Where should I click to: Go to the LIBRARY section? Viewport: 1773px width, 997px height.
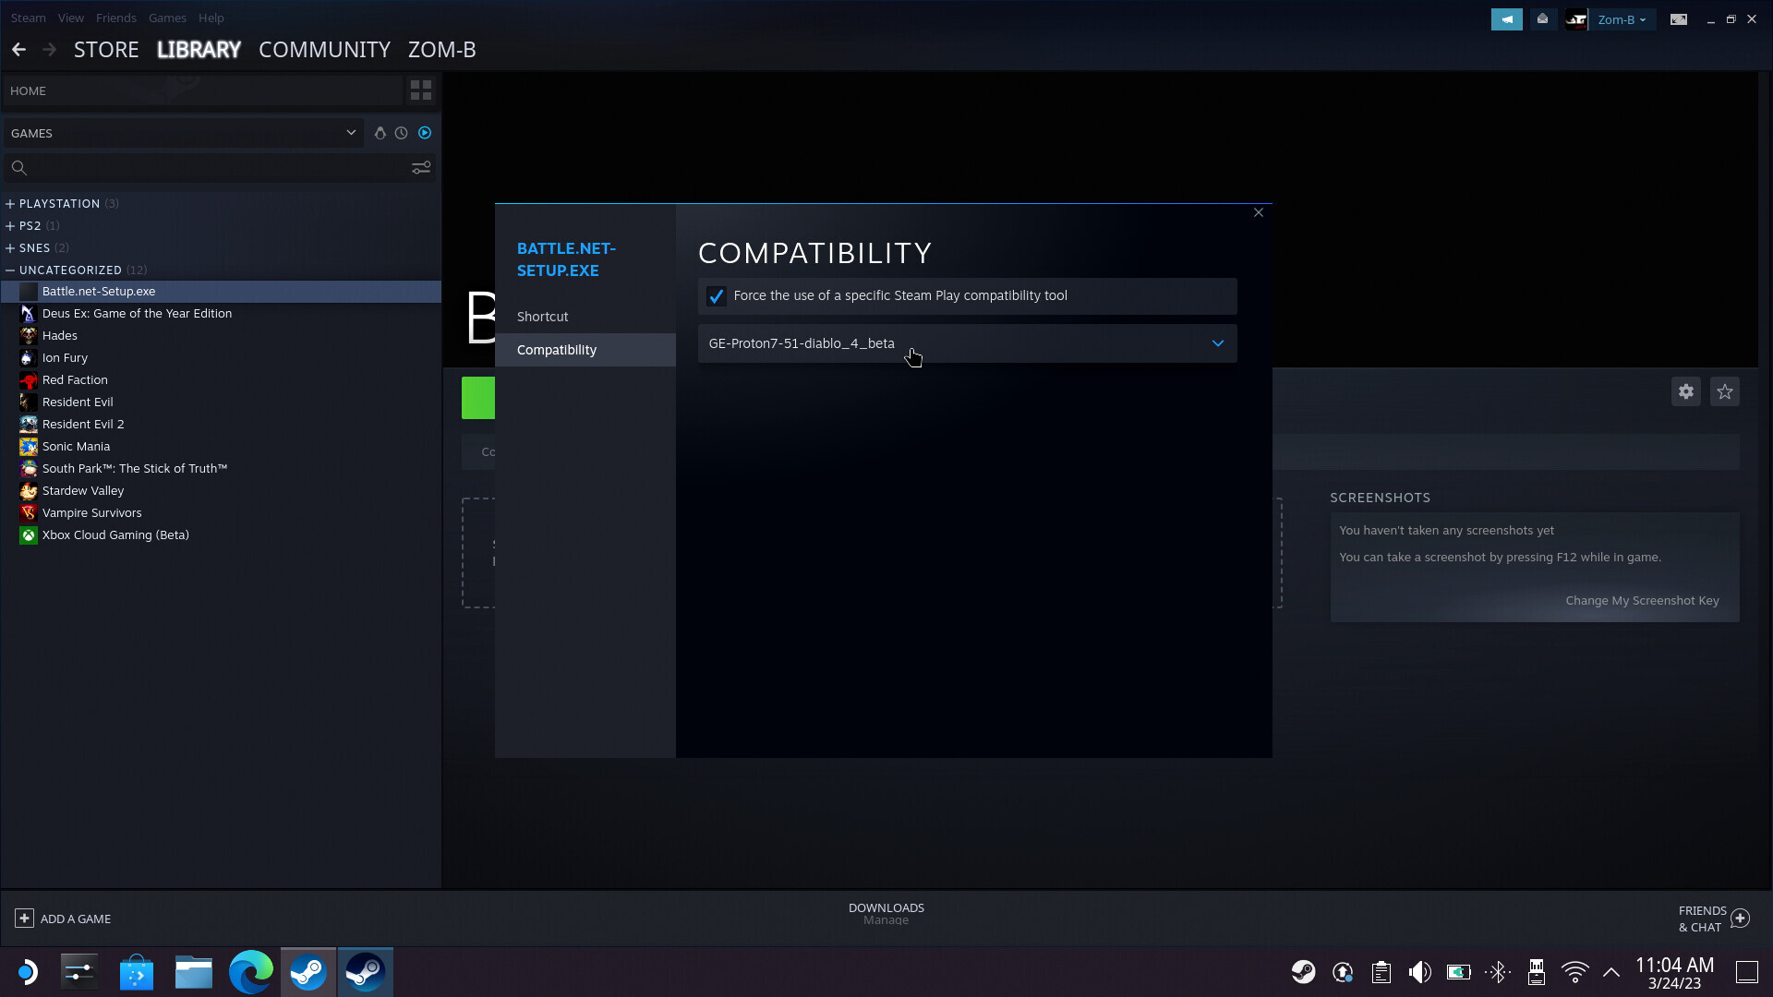pos(199,50)
